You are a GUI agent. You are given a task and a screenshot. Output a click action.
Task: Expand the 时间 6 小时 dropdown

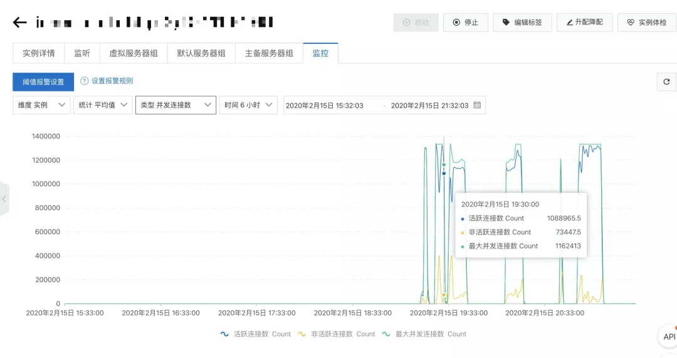[x=248, y=105]
